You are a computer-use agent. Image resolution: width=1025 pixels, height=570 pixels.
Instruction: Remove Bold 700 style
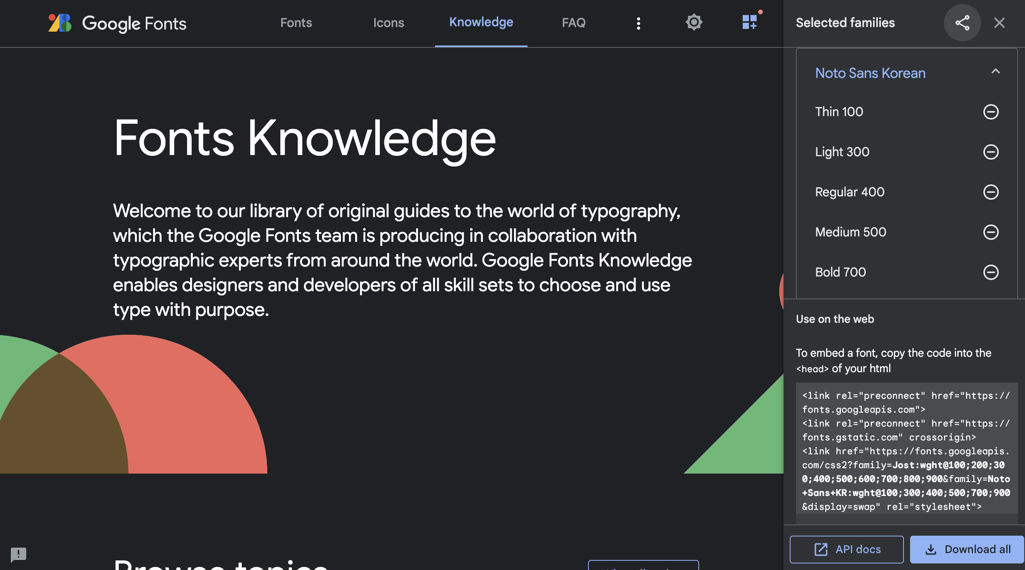[991, 272]
